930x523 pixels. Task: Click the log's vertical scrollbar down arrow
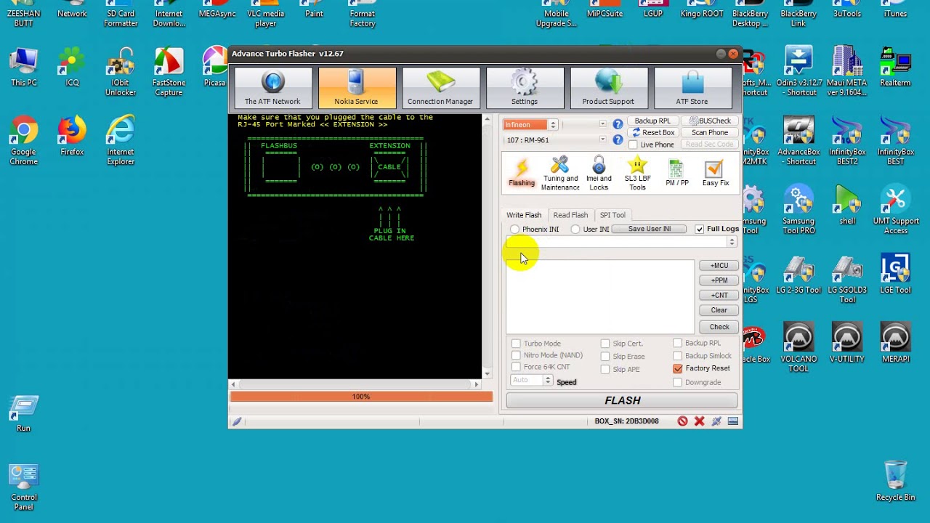[487, 374]
